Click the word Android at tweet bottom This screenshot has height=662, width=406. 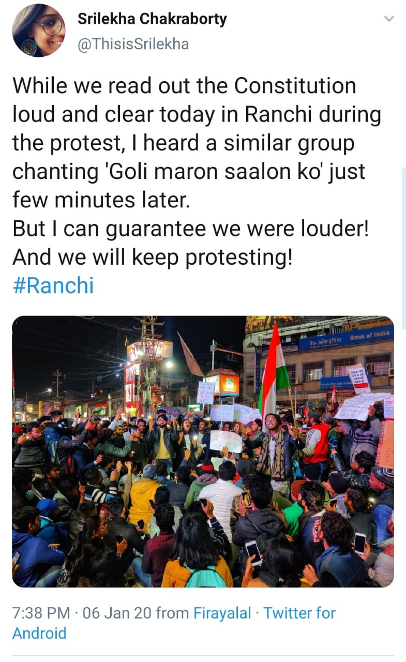tap(39, 633)
